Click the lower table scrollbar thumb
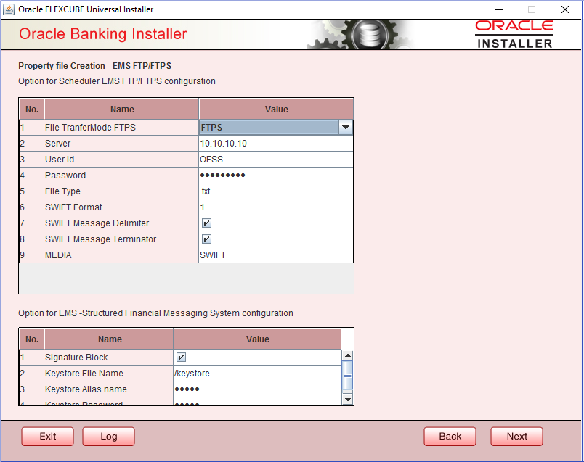 pyautogui.click(x=347, y=375)
